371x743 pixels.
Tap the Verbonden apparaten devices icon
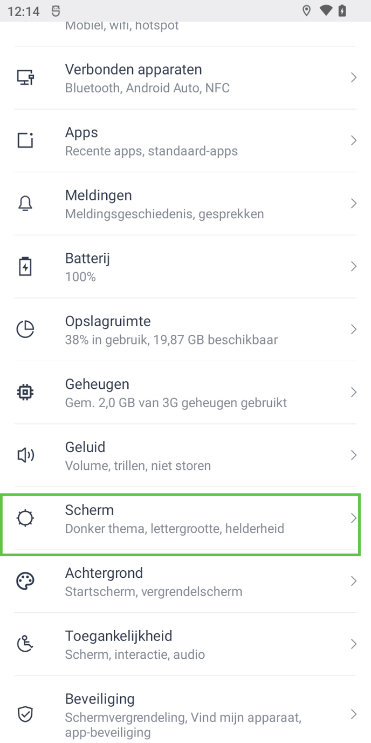[x=25, y=78]
